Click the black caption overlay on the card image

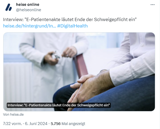(x=59, y=105)
